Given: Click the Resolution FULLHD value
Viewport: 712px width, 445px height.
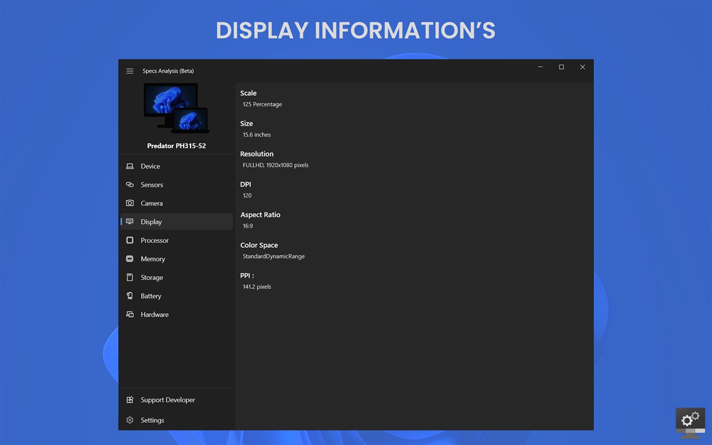Looking at the screenshot, I should click(x=275, y=165).
